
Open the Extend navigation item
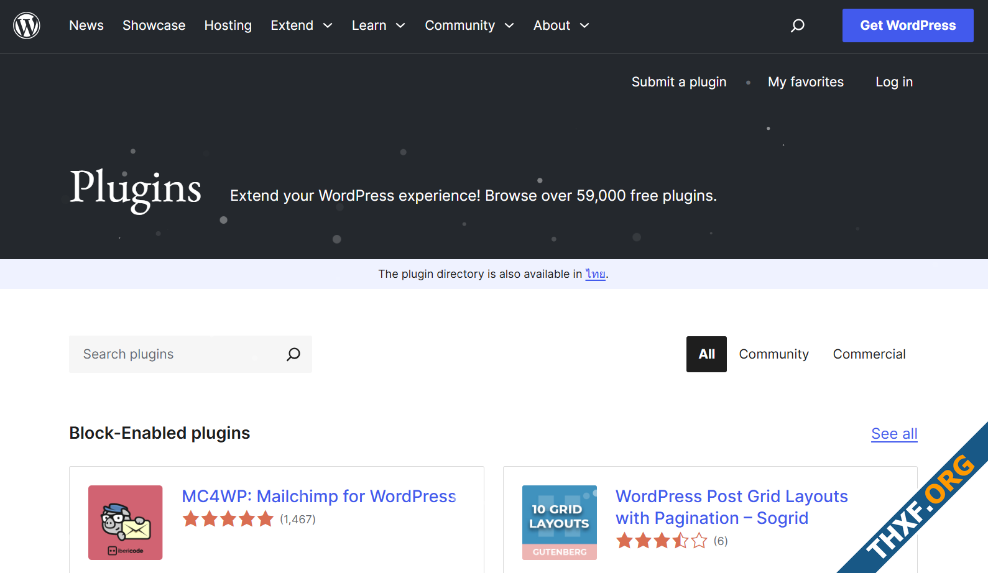click(292, 25)
